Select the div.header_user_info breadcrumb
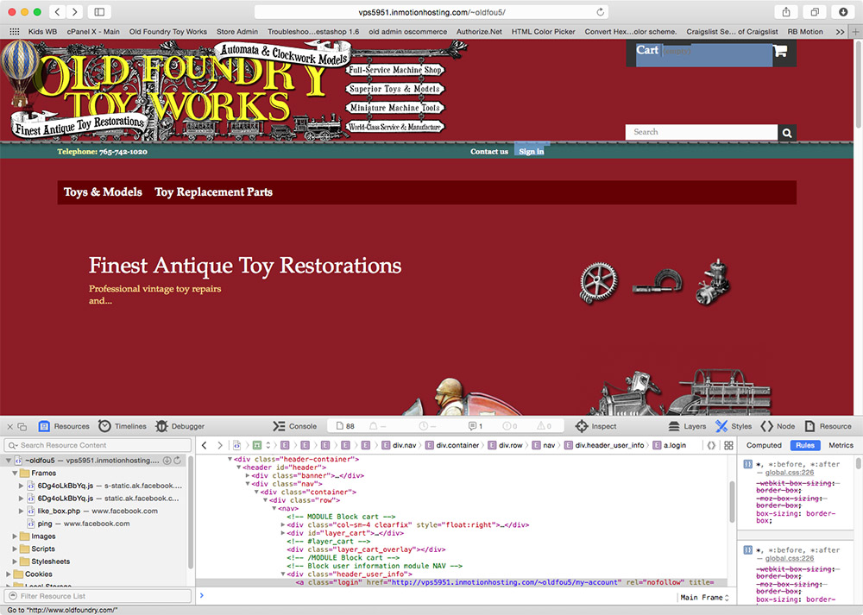This screenshot has height=615, width=863. (x=604, y=446)
